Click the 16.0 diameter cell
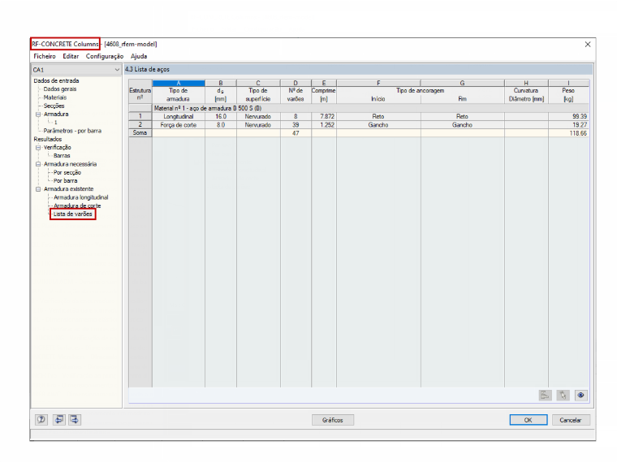 tap(221, 116)
